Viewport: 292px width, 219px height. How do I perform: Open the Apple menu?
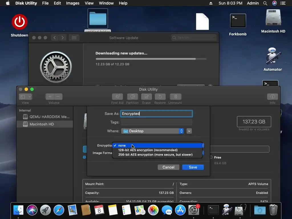click(x=8, y=3)
